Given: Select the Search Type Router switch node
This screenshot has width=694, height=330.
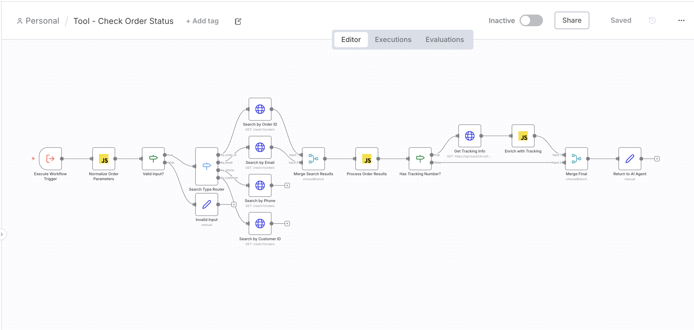Looking at the screenshot, I should [206, 166].
